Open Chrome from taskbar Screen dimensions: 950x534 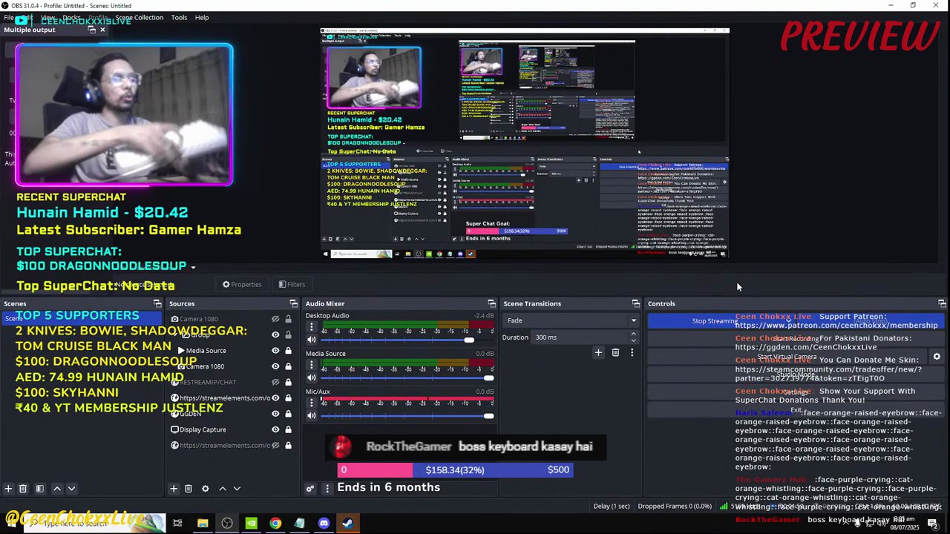[x=275, y=524]
